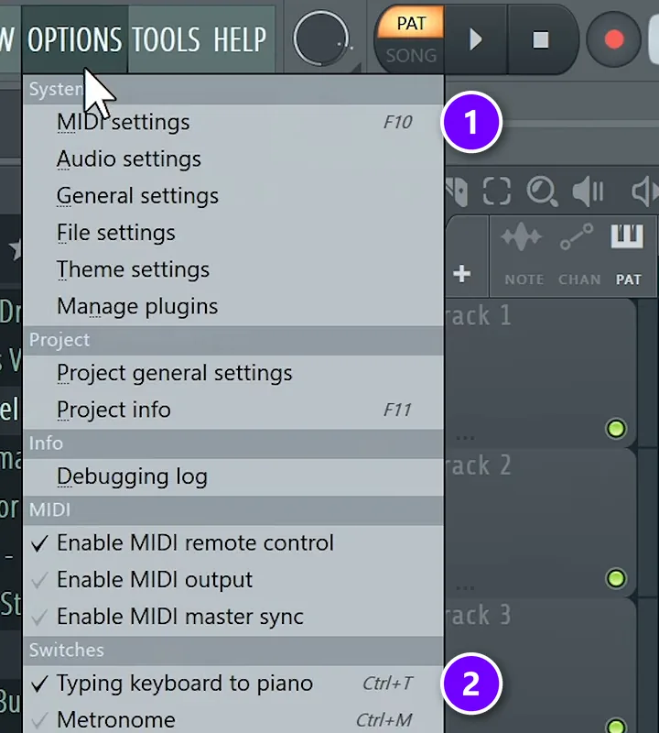Toggle the Metronome switch
This screenshot has width=659, height=733.
pos(233,719)
